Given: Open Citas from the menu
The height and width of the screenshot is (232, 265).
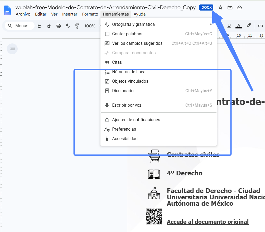Looking at the screenshot, I should (x=158, y=62).
